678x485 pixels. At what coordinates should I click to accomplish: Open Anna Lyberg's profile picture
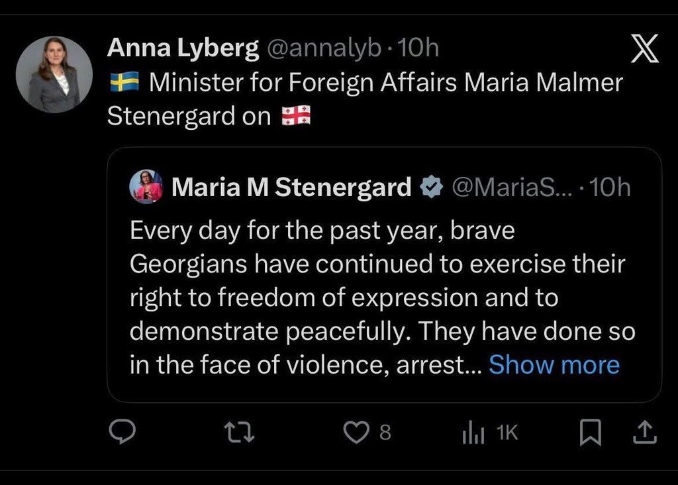[x=54, y=74]
